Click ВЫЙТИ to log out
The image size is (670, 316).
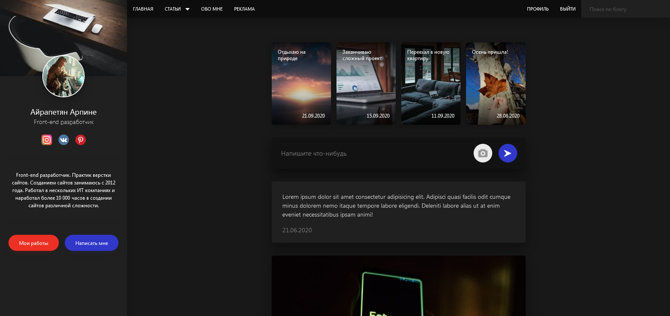[x=568, y=9]
